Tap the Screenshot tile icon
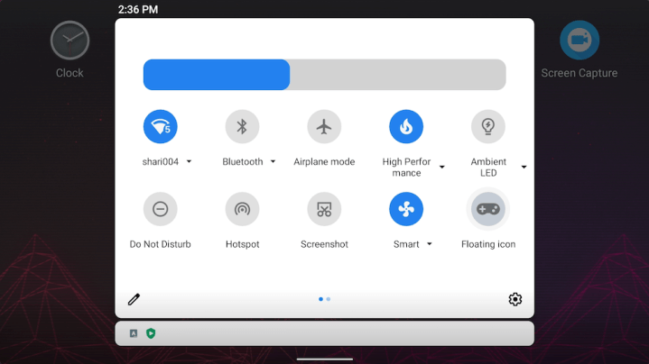 pyautogui.click(x=324, y=209)
